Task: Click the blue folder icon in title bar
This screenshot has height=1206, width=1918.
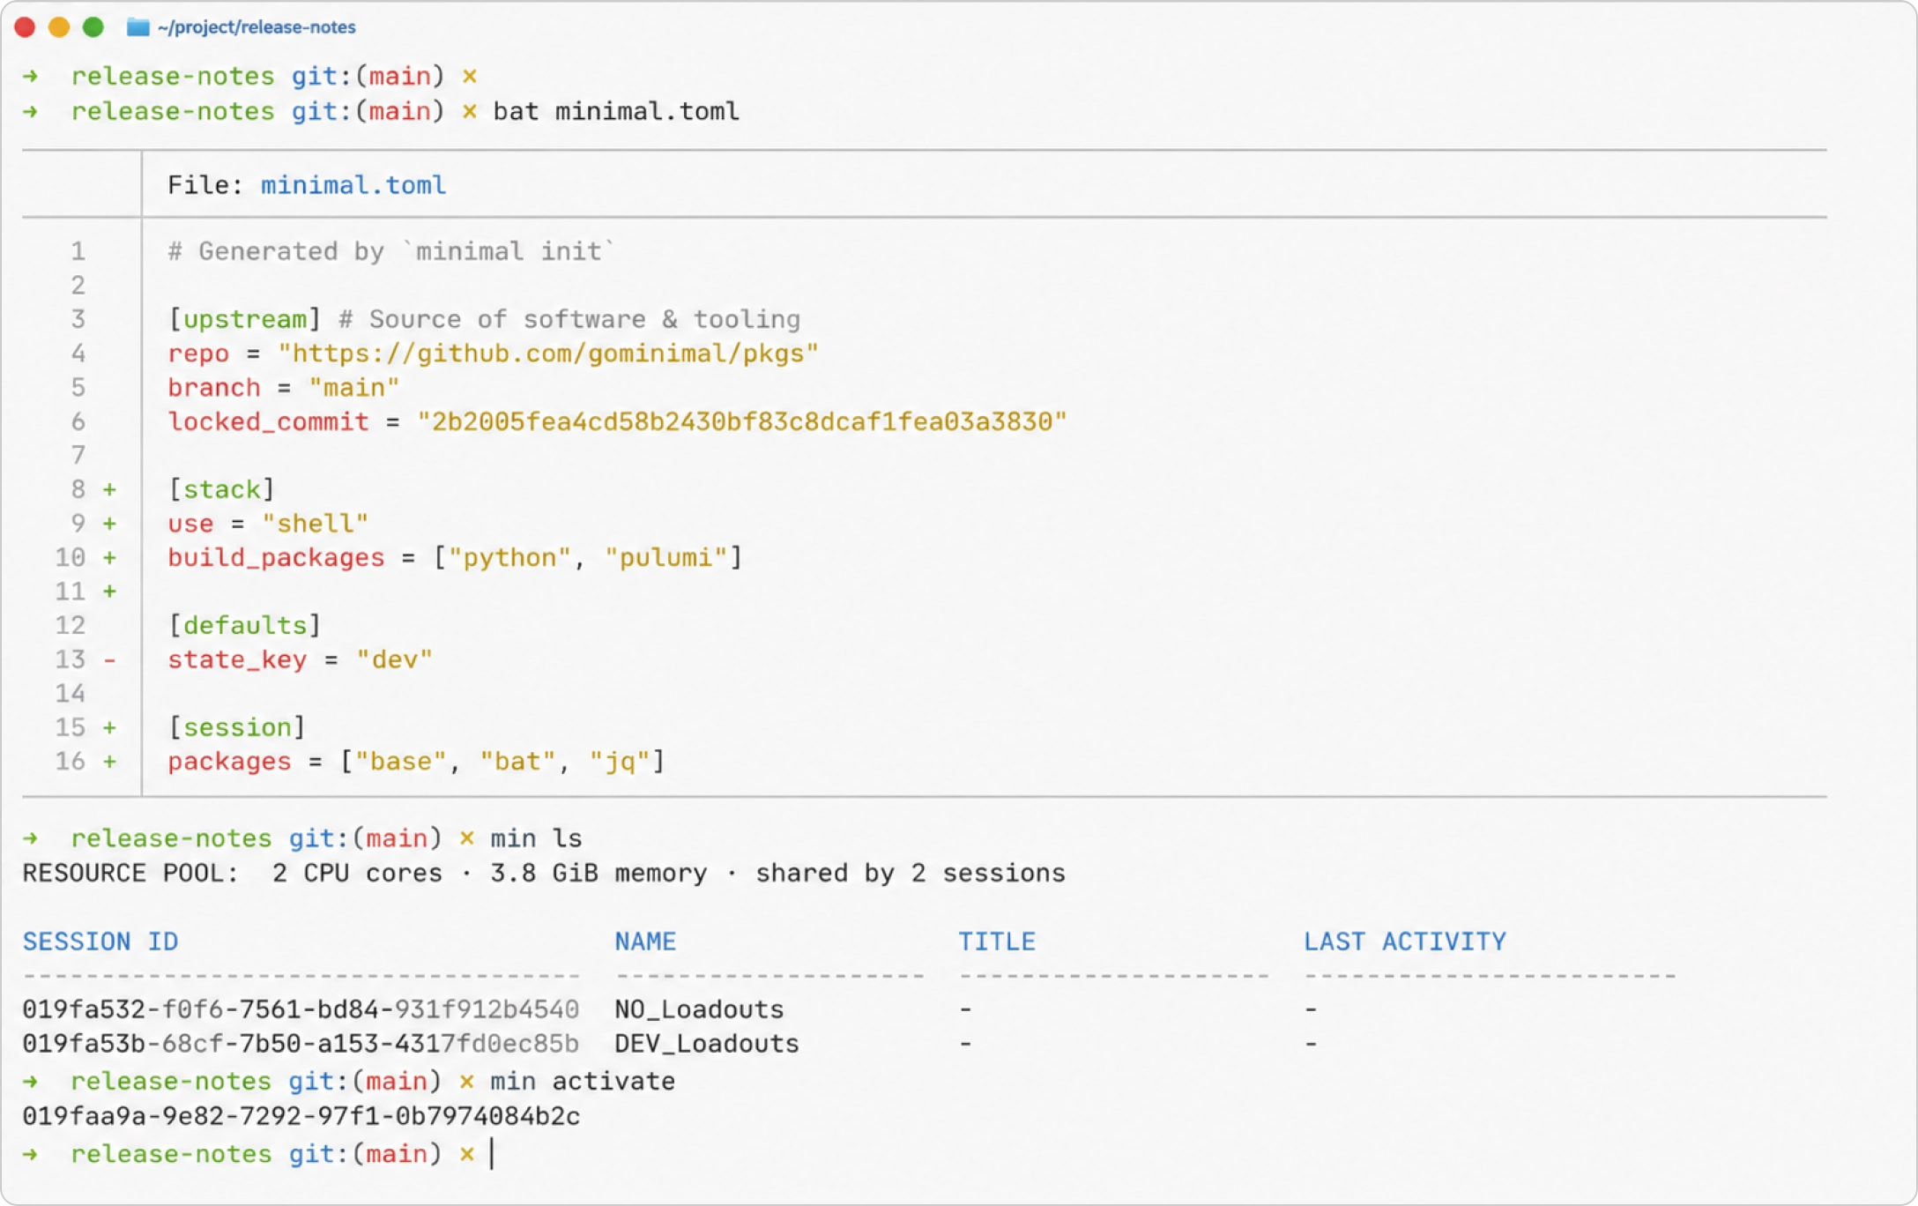Action: (138, 27)
